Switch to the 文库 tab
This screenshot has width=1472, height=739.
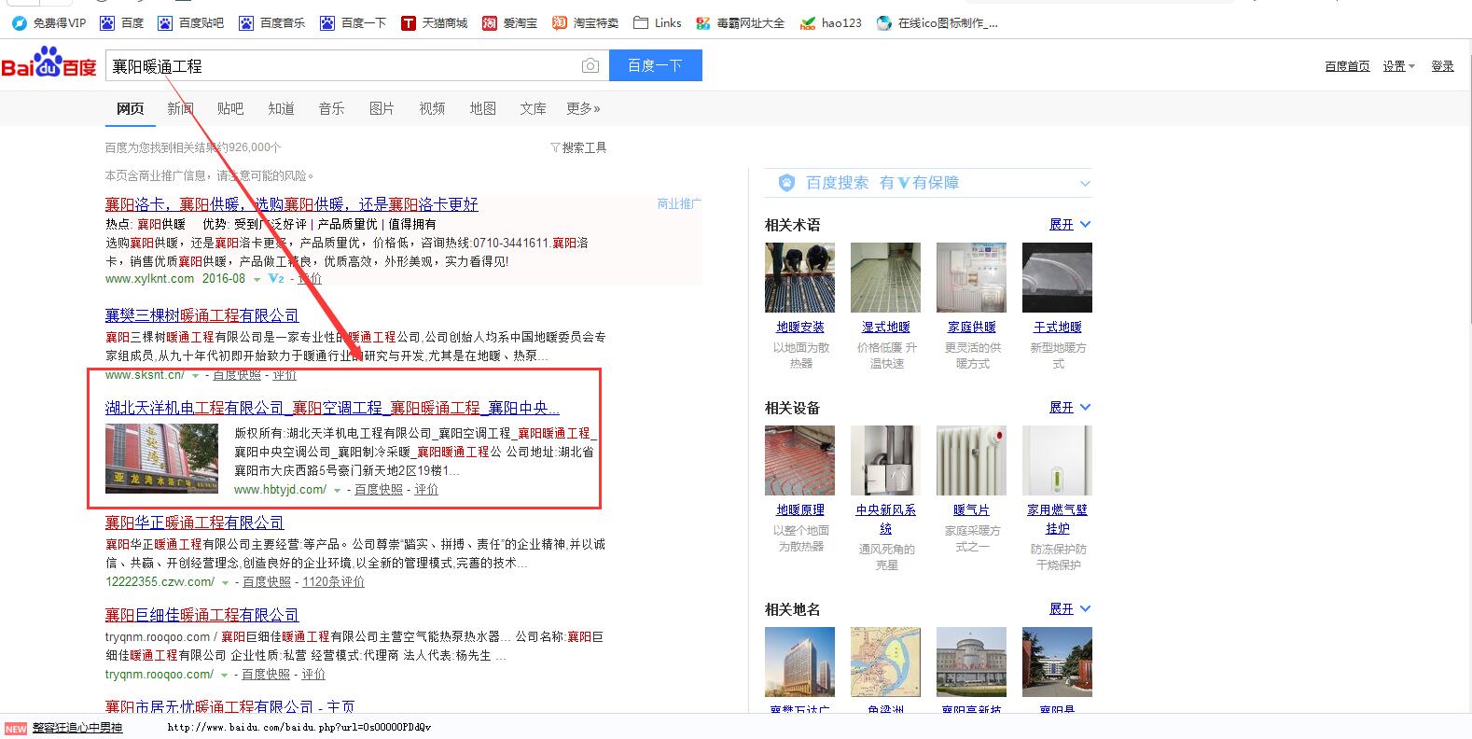point(533,108)
